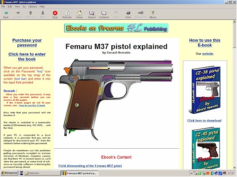
Task: Go Back using the toolbar arrow
Action: [x=6, y=15]
